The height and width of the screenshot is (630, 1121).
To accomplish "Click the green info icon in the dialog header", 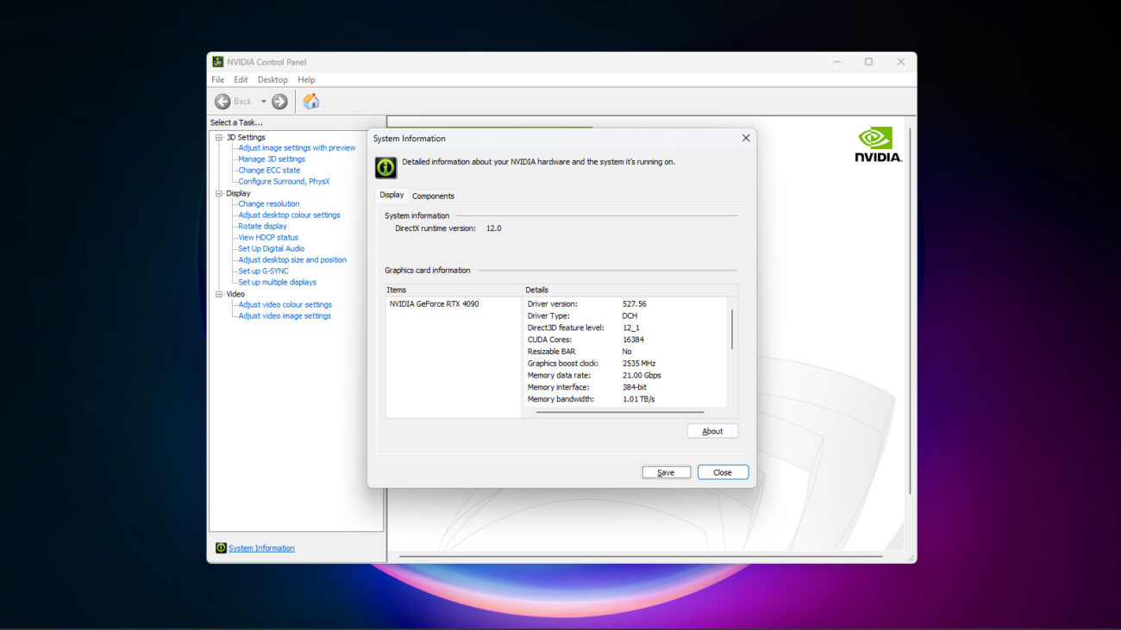I will pos(385,166).
